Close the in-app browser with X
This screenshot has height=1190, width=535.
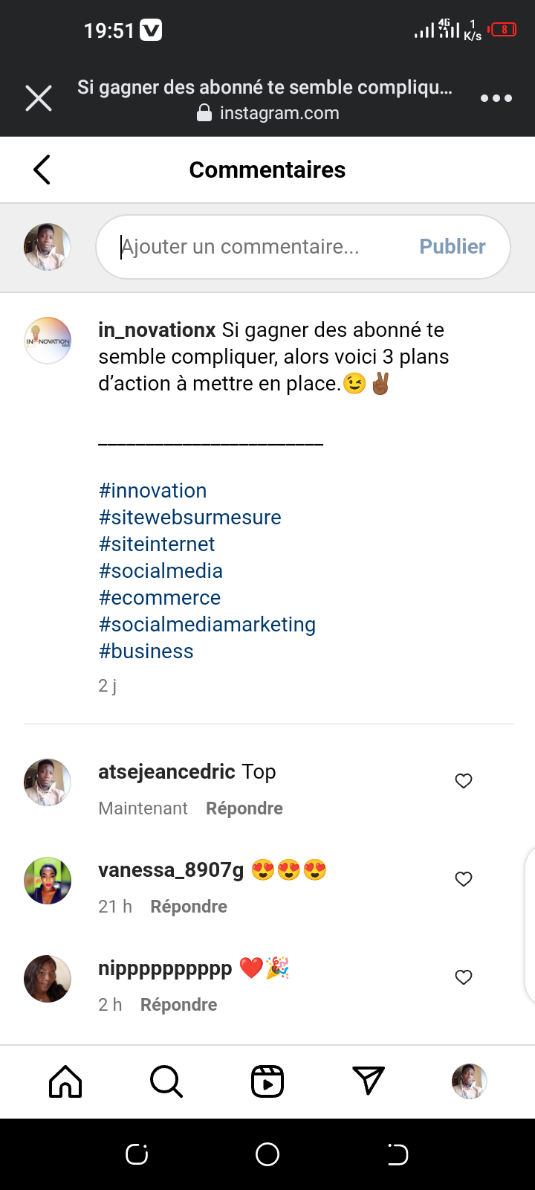(x=39, y=98)
